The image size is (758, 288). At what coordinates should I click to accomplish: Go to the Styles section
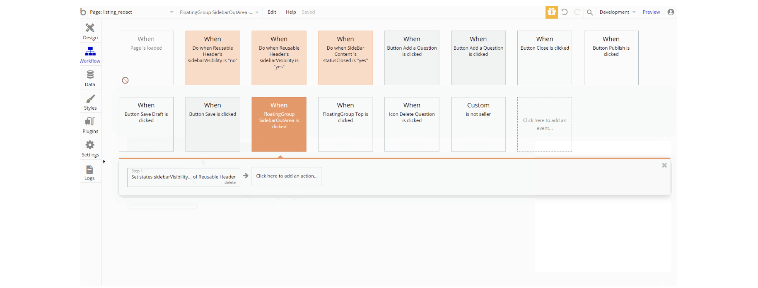[90, 101]
